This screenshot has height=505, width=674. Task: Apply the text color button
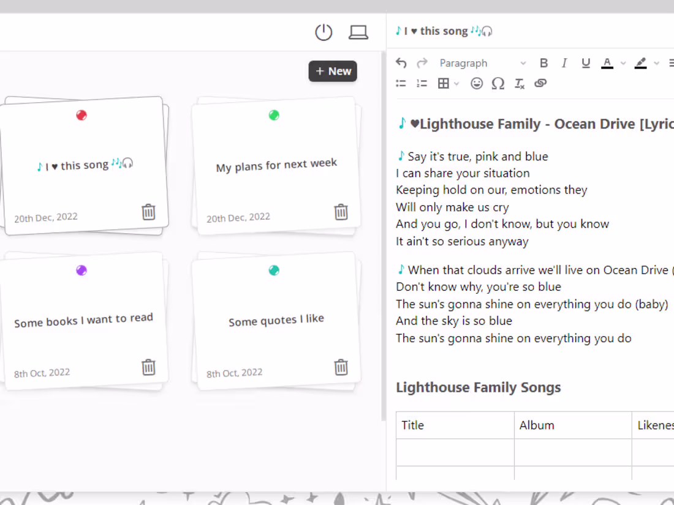click(607, 63)
